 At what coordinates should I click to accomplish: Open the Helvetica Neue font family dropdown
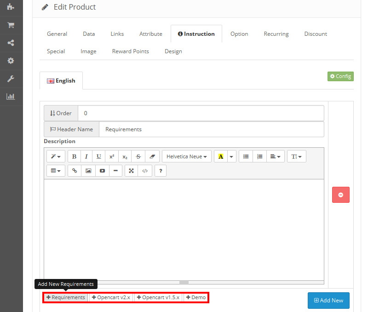186,156
